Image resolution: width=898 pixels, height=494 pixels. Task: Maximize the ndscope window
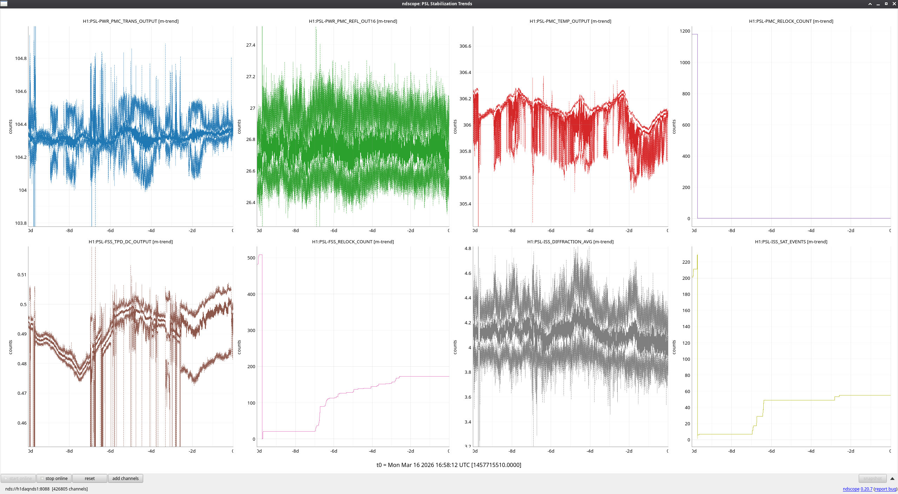[x=886, y=4]
